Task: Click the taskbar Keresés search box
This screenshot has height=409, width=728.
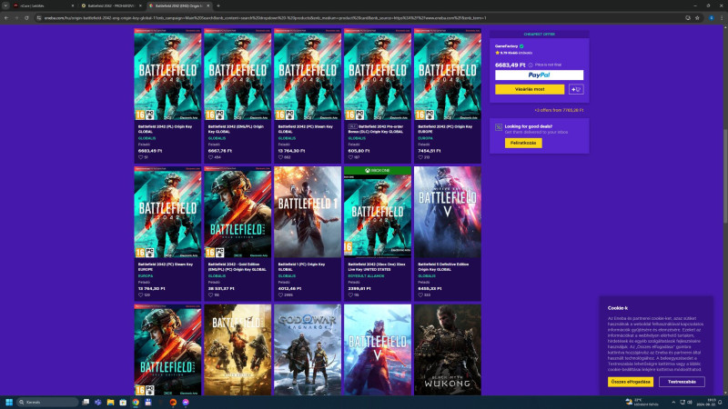Action: tap(47, 402)
